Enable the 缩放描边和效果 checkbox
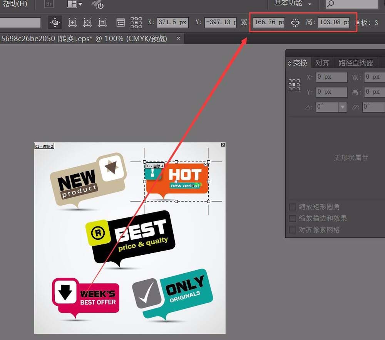 292,218
